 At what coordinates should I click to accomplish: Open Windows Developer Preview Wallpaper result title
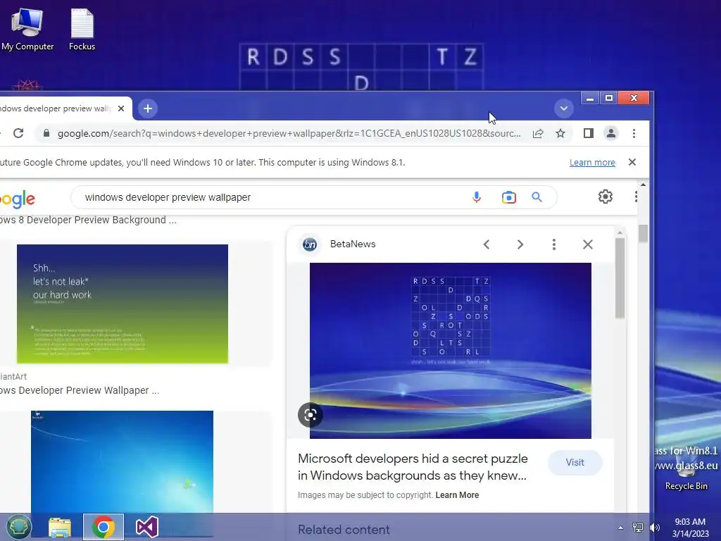[x=80, y=390]
